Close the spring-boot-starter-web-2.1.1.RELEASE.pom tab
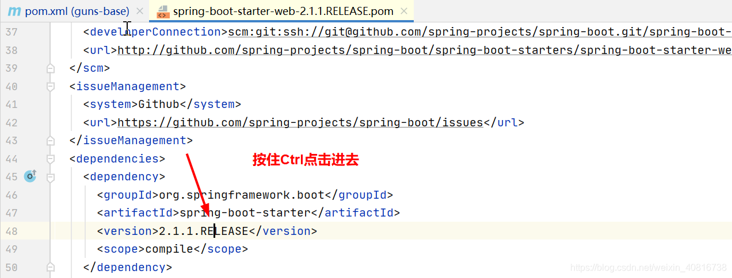This screenshot has height=278, width=732. (404, 11)
